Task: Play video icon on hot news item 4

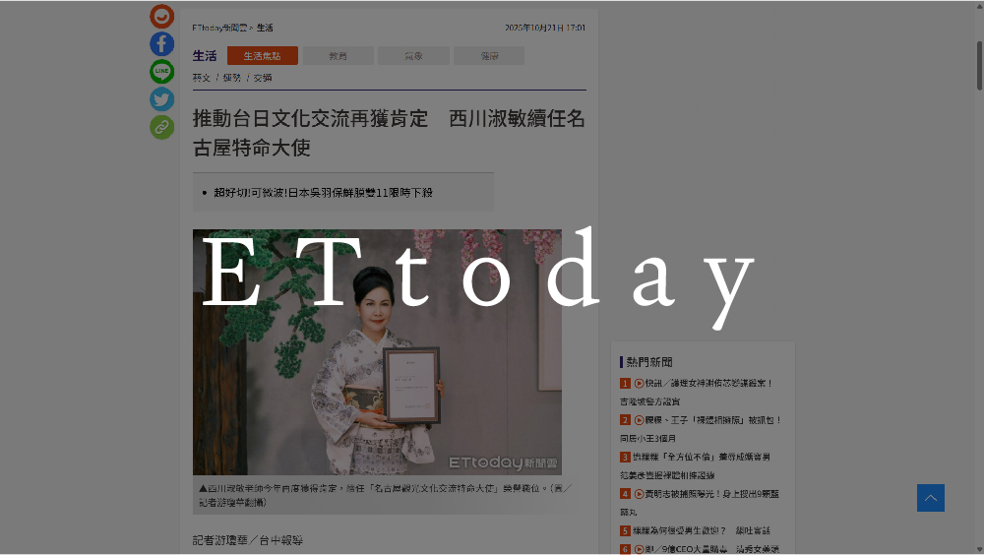Action: [x=639, y=494]
